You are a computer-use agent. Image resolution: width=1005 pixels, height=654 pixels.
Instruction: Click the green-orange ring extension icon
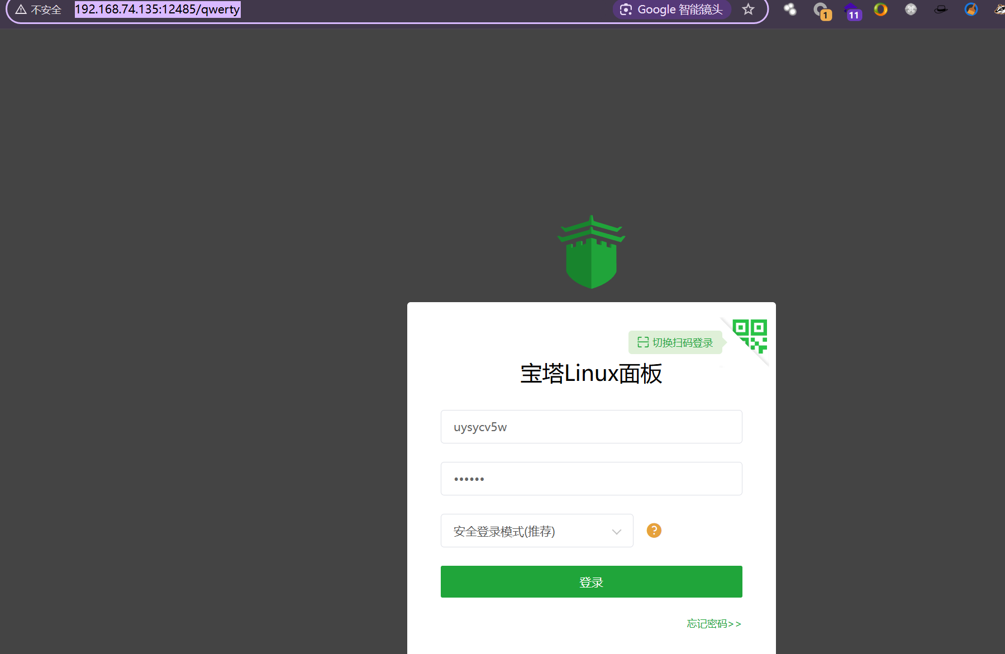pos(880,9)
